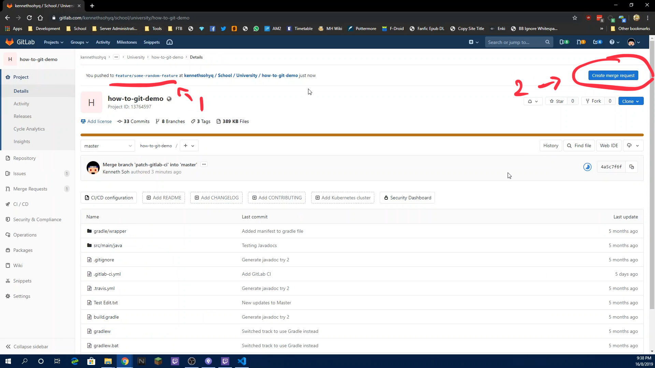Viewport: 655px width, 368px height.
Task: Open merge requests icon showing 1
Action: [x=581, y=42]
